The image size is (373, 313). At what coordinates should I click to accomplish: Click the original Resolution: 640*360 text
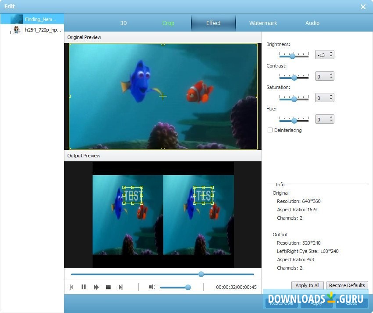tap(298, 201)
